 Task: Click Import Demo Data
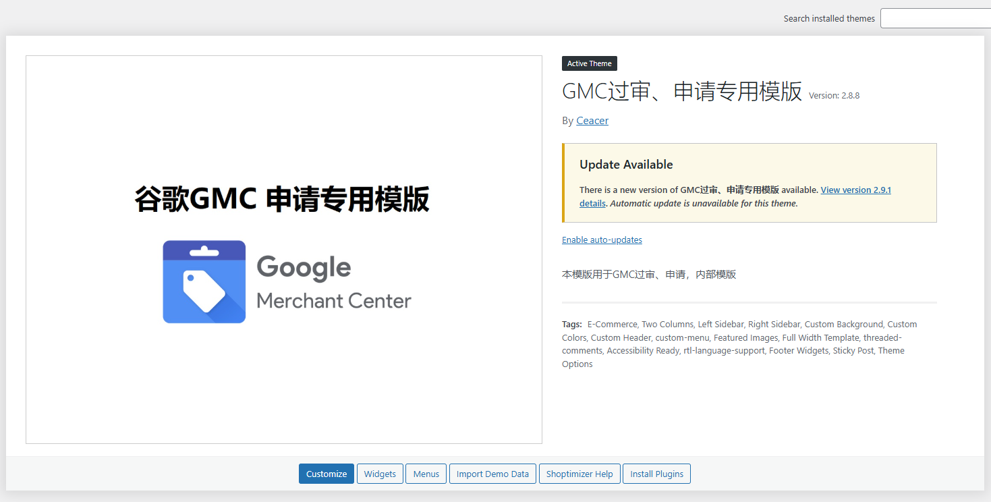point(492,474)
